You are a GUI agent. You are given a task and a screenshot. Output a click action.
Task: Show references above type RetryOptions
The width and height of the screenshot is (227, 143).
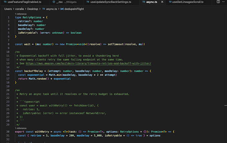[21, 14]
